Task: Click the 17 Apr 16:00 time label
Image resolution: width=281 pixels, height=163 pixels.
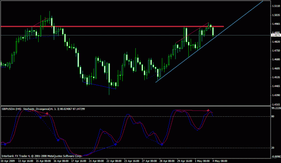Action: [79, 161]
